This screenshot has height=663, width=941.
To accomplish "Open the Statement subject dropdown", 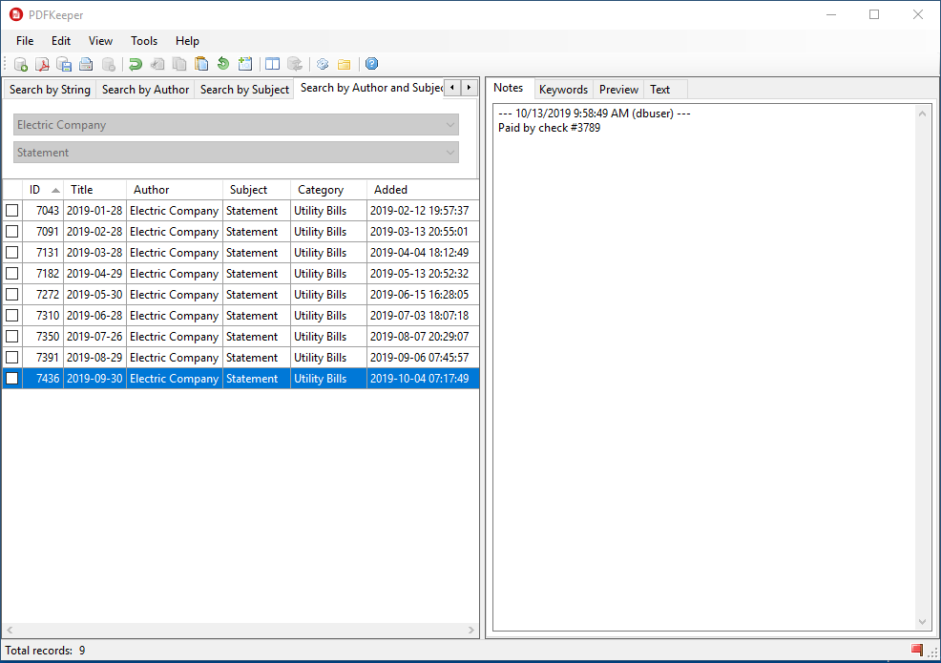I will tap(236, 153).
